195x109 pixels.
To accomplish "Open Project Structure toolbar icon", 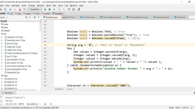I will pyautogui.click(x=69, y=9).
